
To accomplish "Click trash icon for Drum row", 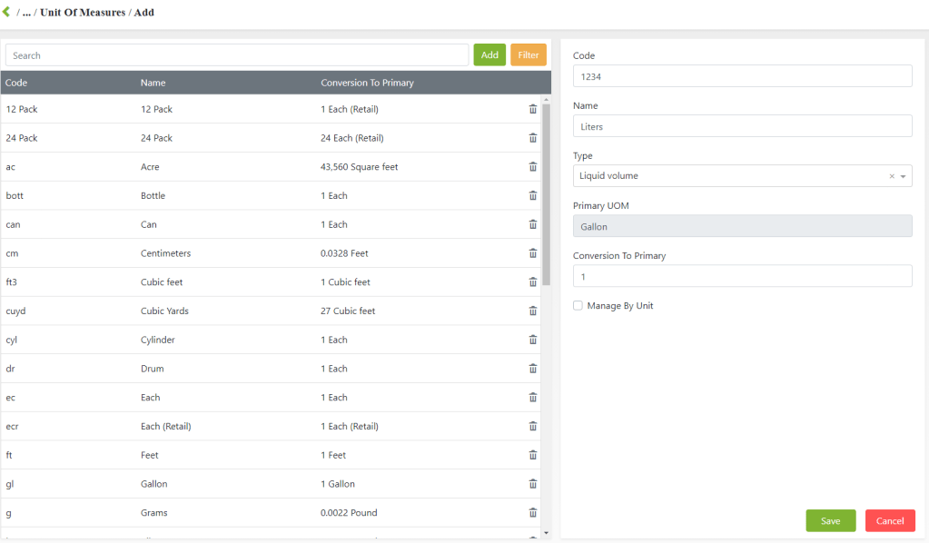I will [533, 369].
